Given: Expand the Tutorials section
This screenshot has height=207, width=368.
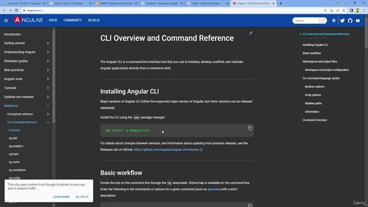Looking at the screenshot, I should pos(27,88).
